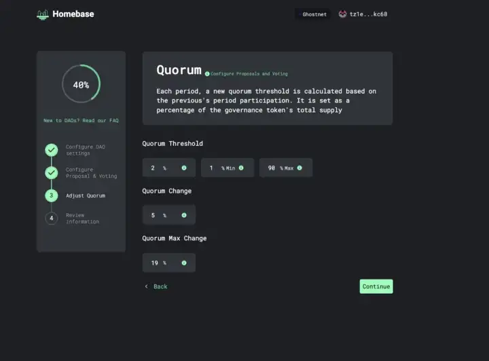Select step 3 Adjust Quorum
The image size is (489, 361).
pos(51,195)
